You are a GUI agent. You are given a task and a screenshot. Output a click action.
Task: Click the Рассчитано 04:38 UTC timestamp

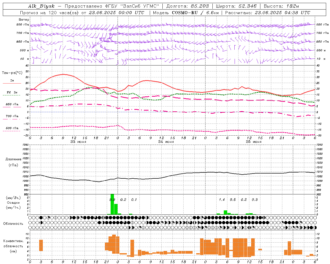(x=268, y=13)
